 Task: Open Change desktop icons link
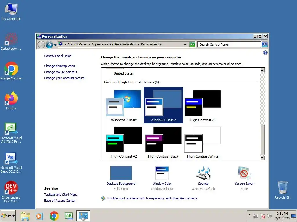[59, 66]
